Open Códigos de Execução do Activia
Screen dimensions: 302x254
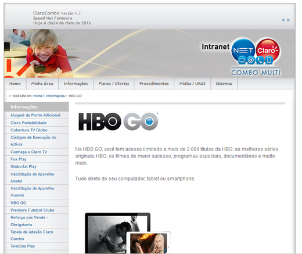pos(33,141)
